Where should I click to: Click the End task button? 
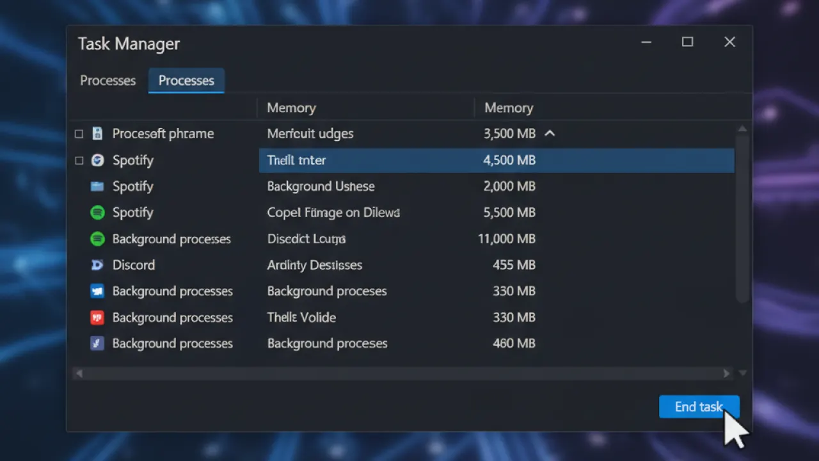[699, 407]
